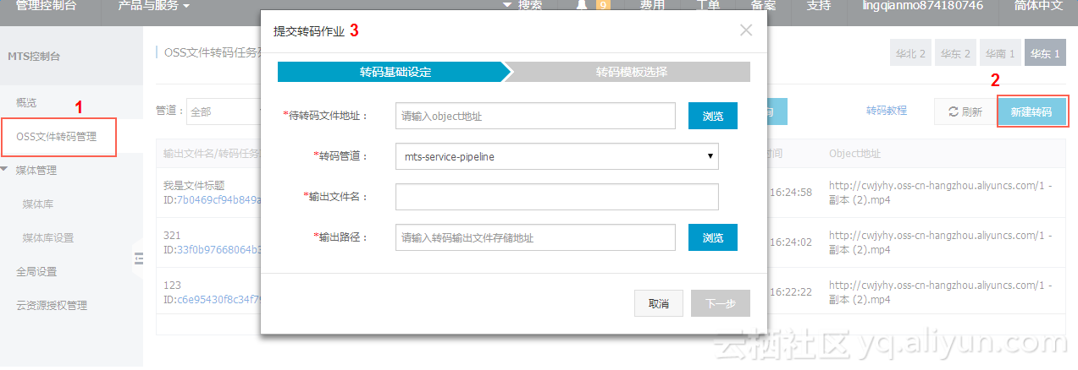1078x370 pixels.
Task: Click the Object地址 column header
Action: (x=854, y=154)
